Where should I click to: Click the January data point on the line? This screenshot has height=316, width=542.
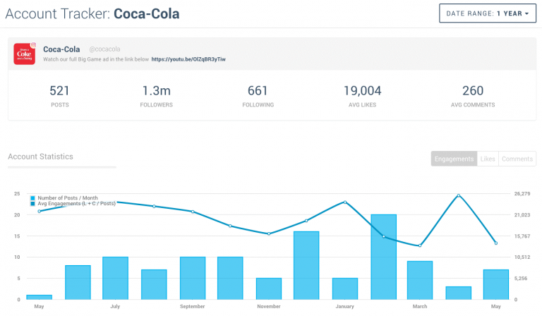point(345,202)
